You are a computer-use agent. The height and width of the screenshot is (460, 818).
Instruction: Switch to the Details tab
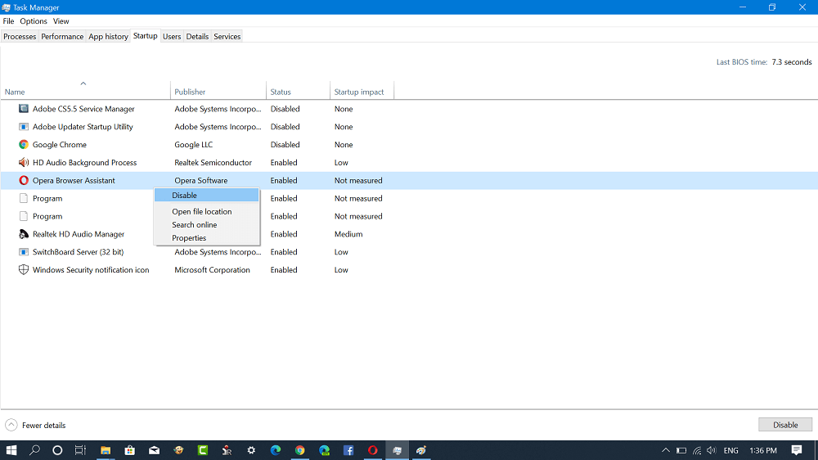pos(197,36)
